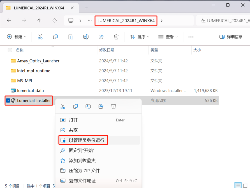Toggle the 详细信息 details pane
The width and height of the screenshot is (250, 188).
pos(231,37)
